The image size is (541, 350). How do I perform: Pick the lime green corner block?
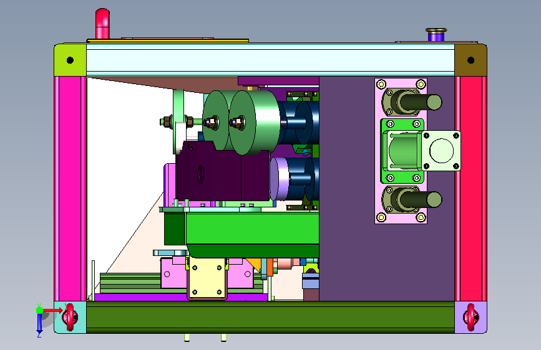[71, 60]
